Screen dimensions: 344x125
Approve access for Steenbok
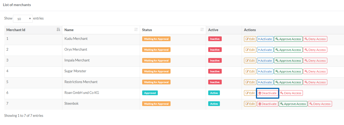click(x=293, y=104)
